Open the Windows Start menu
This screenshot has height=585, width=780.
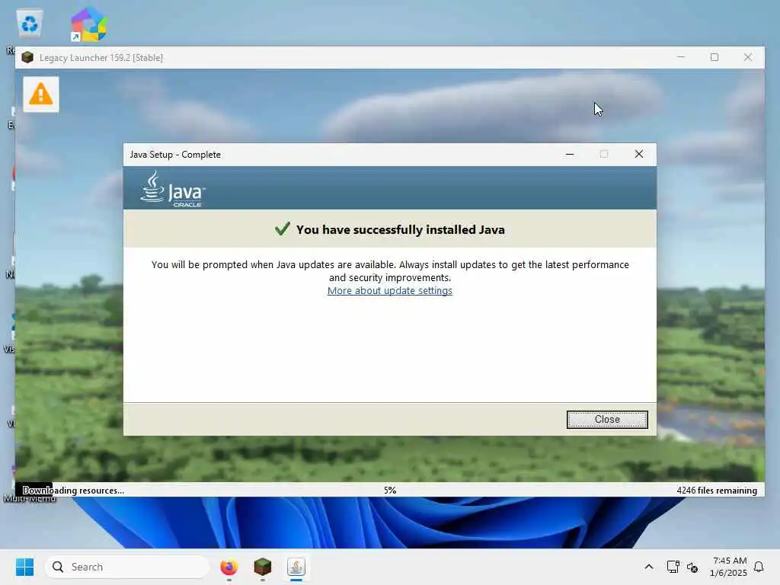point(24,567)
